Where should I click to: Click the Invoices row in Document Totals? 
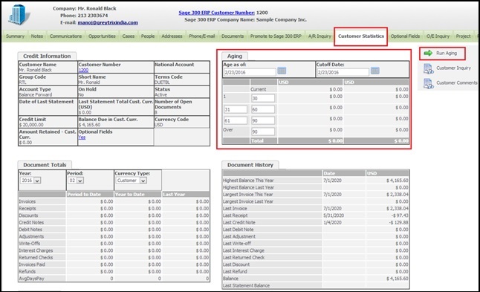[114, 201]
